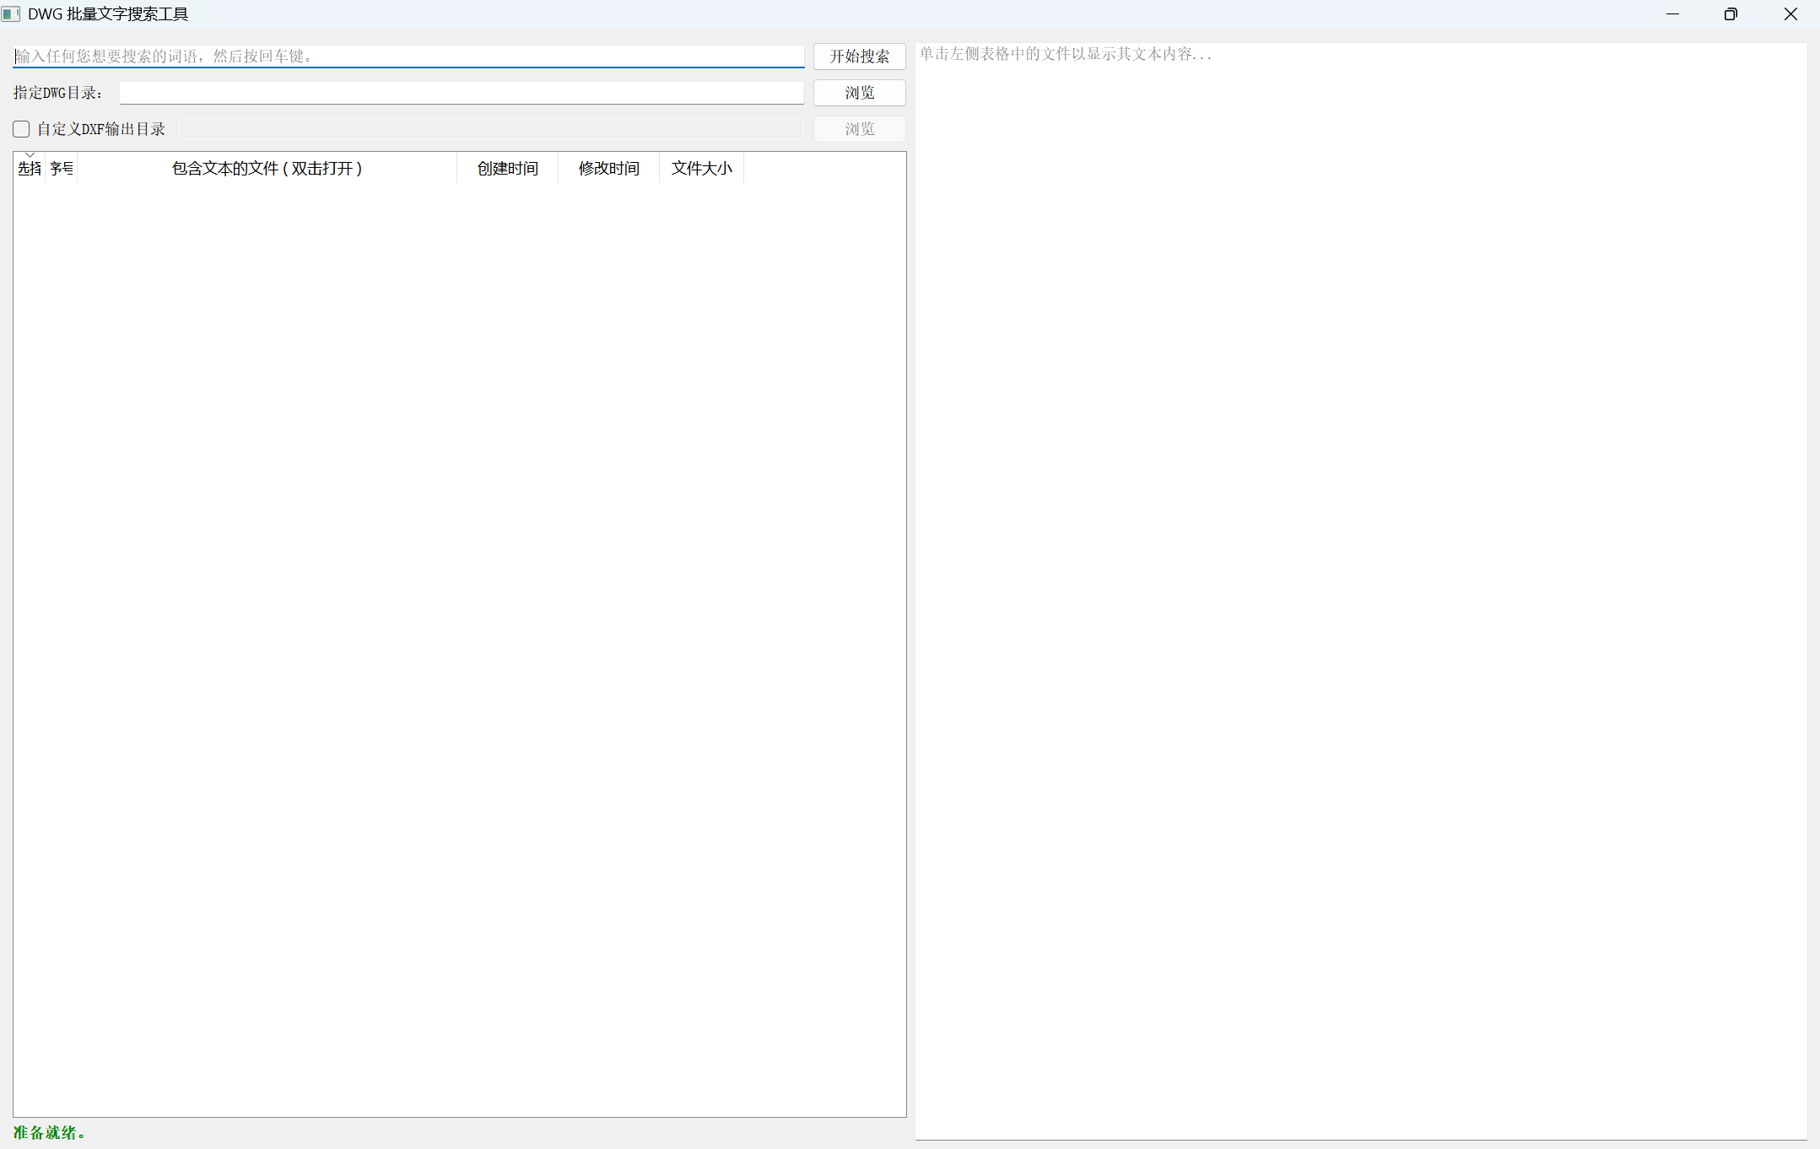Click the 创建时间 column header
The width and height of the screenshot is (1820, 1149).
tap(507, 169)
